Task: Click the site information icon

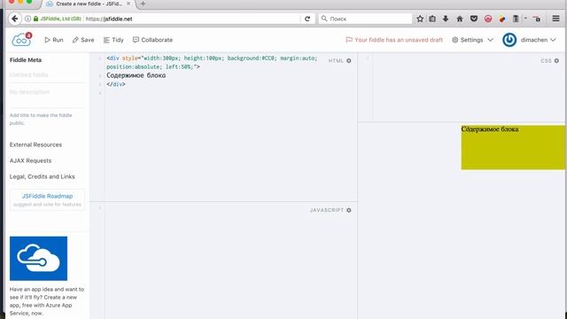Action: tap(27, 19)
